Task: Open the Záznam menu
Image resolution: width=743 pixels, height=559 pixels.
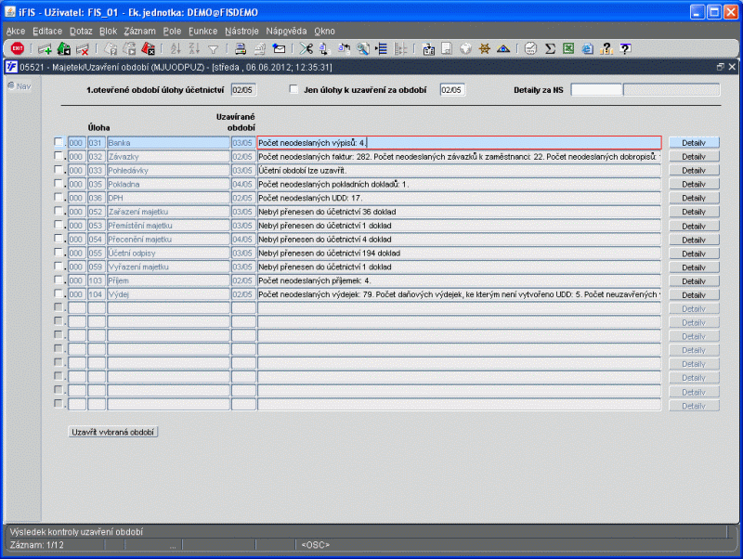Action: [x=140, y=31]
